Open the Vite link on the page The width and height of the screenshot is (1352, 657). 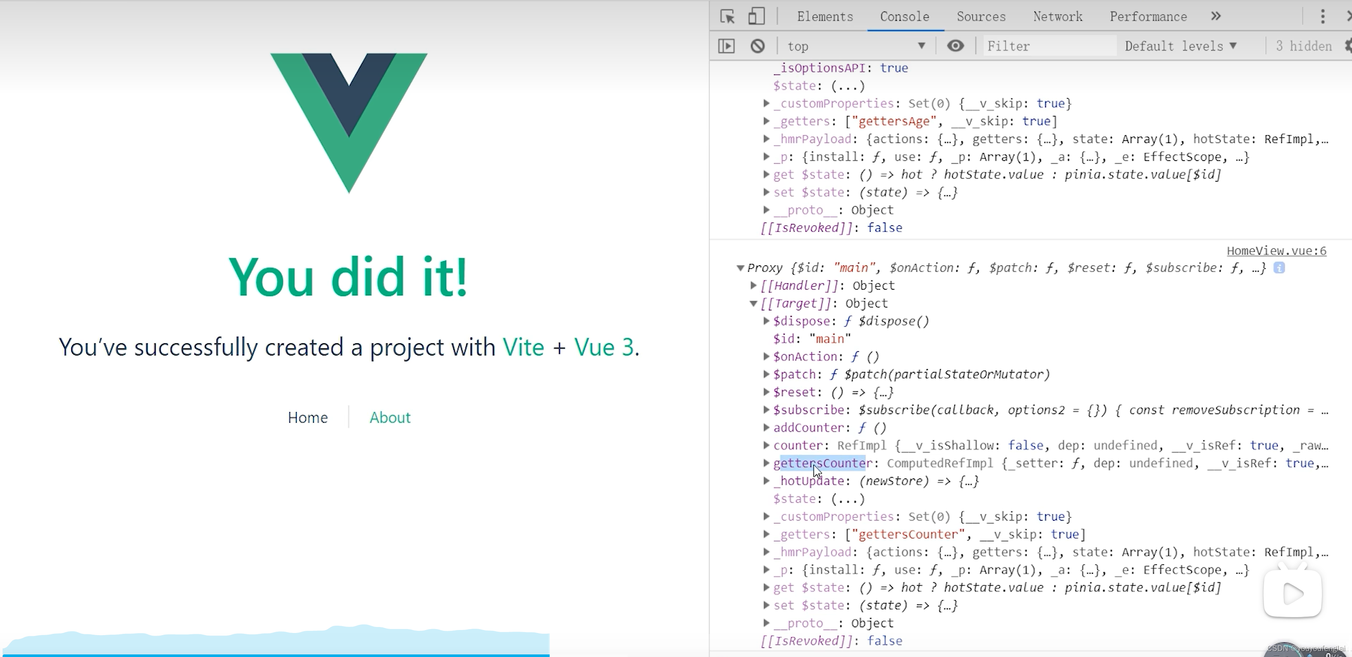(x=523, y=348)
